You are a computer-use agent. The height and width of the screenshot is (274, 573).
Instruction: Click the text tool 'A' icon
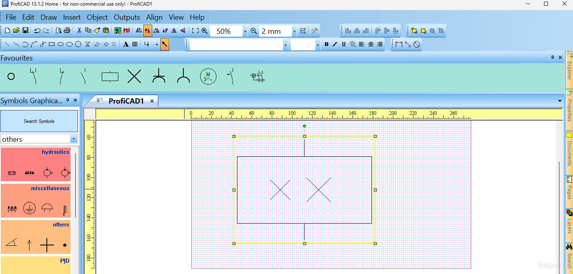(126, 44)
